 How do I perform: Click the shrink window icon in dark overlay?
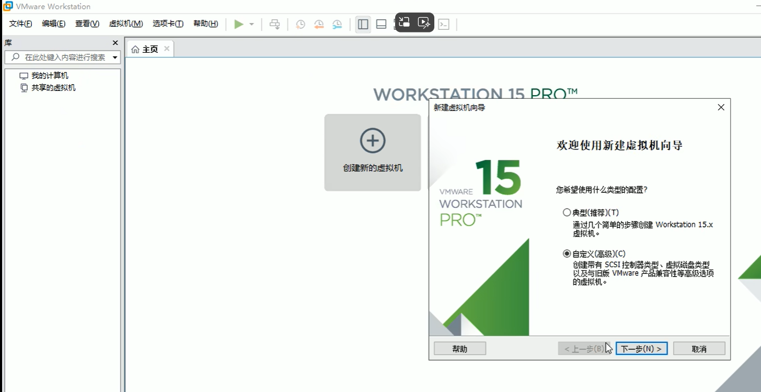404,22
